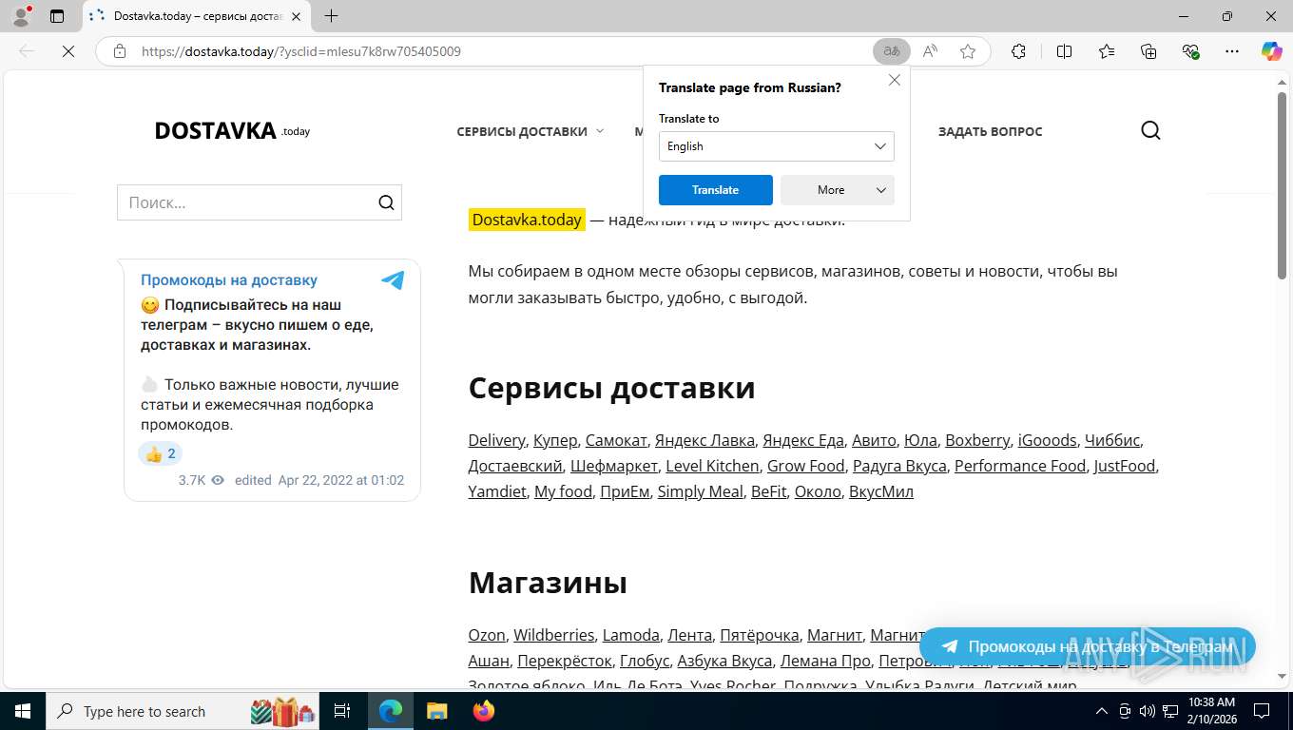Open the notification center icon
Viewport: 1293px width, 730px height.
coord(1262,711)
